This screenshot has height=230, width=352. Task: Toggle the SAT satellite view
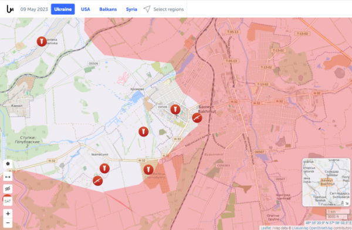click(x=8, y=201)
